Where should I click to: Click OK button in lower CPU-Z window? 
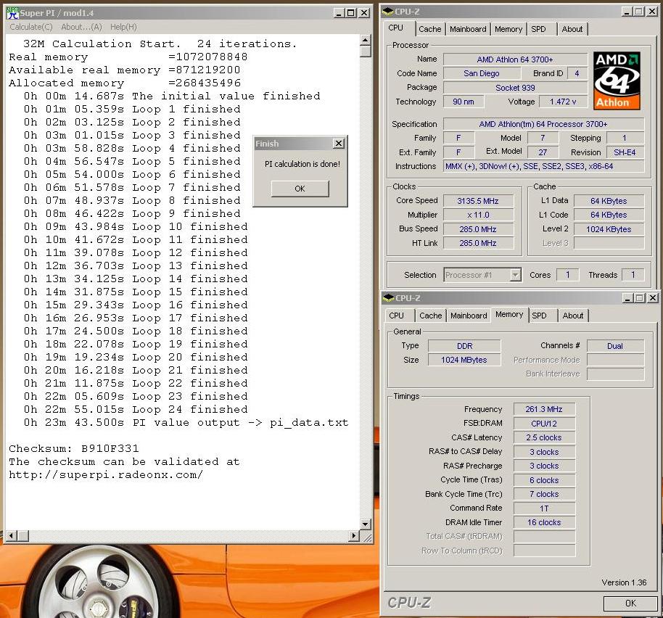[x=630, y=603]
